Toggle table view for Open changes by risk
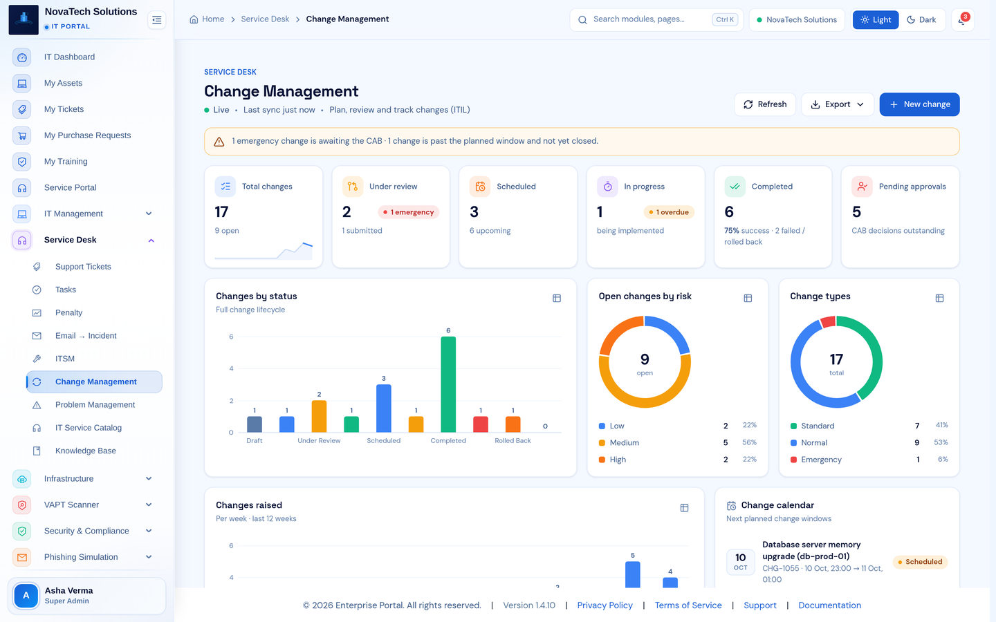996x622 pixels. (748, 299)
